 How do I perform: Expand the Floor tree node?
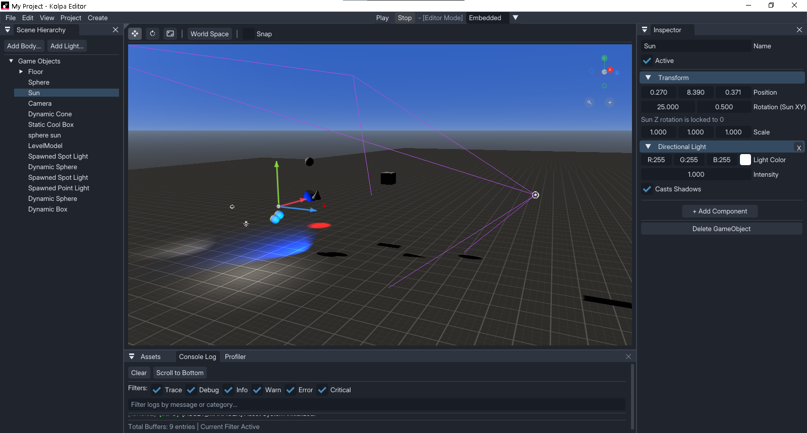(x=21, y=71)
